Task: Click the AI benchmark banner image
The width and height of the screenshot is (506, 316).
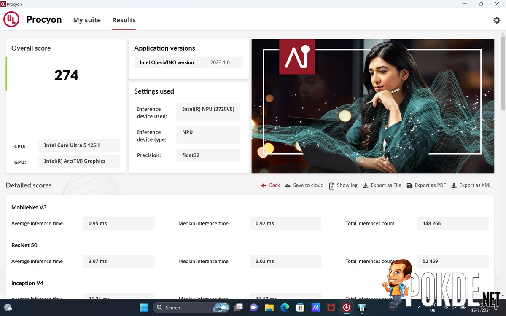Action: tap(373, 106)
